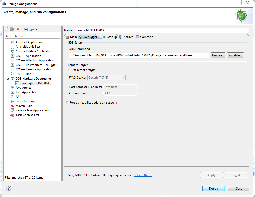Screen dimensions: 255x197
Task: Click the type filter text field
Action: click(x=32, y=36)
